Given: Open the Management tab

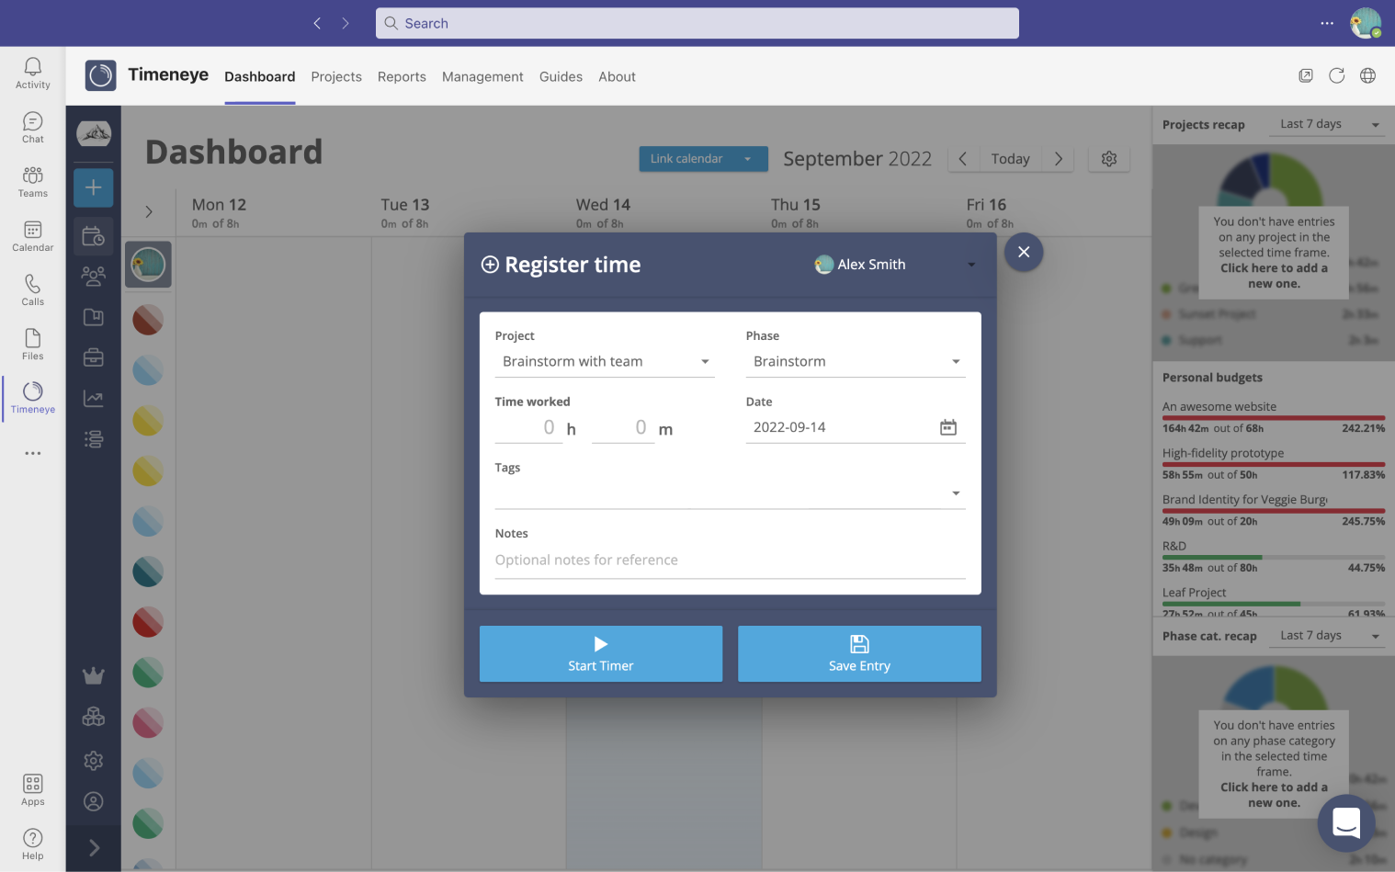Looking at the screenshot, I should click(482, 76).
